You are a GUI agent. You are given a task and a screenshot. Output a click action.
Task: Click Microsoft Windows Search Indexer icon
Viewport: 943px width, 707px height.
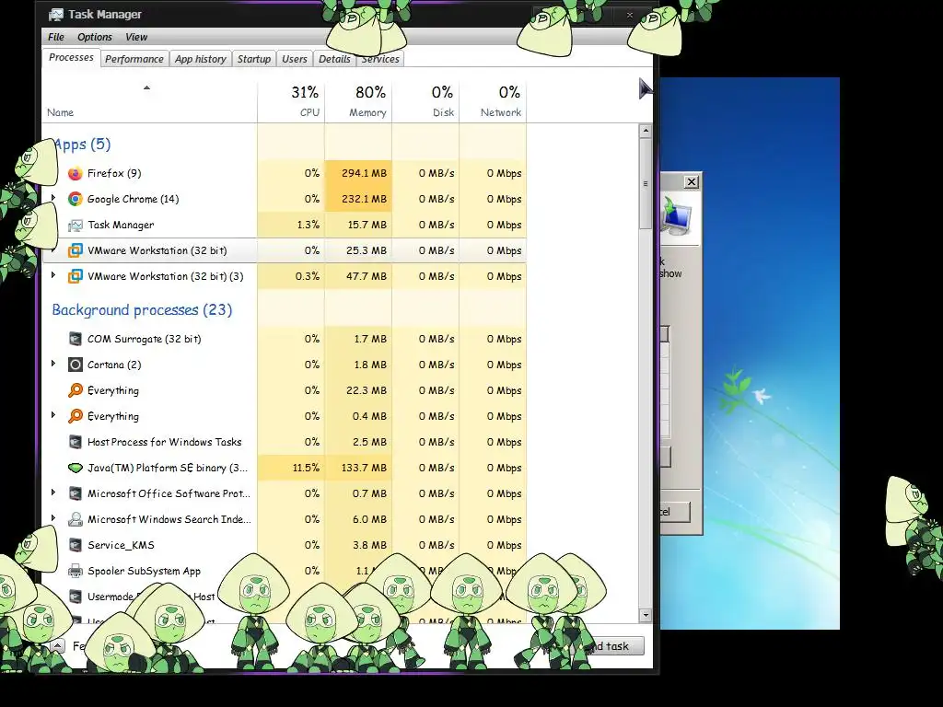point(76,519)
